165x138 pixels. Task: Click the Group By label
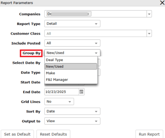tap(32, 53)
